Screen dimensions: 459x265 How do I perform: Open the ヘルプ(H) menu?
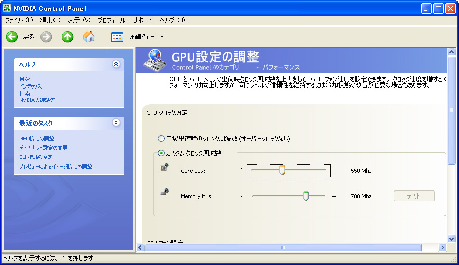click(172, 20)
